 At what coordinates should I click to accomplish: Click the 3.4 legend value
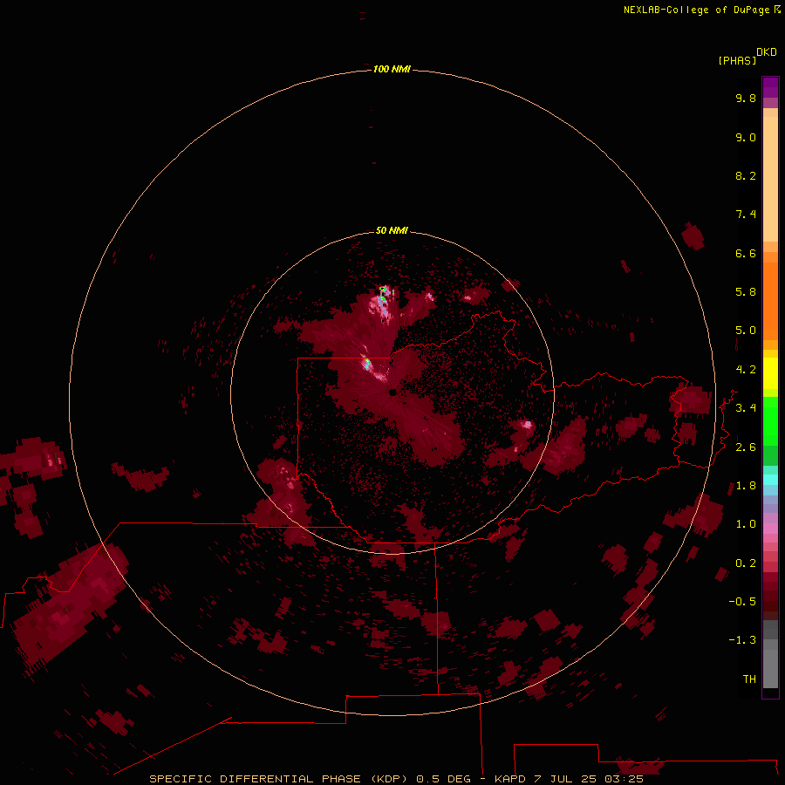[x=746, y=408]
